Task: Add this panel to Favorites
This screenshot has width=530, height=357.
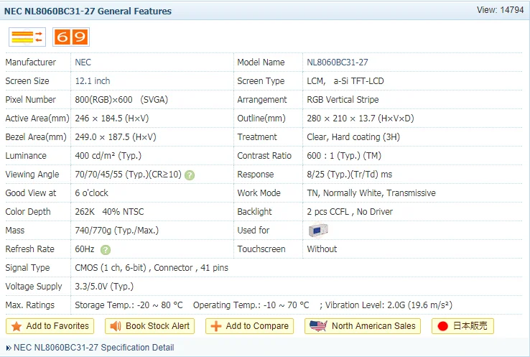Action: pyautogui.click(x=50, y=326)
